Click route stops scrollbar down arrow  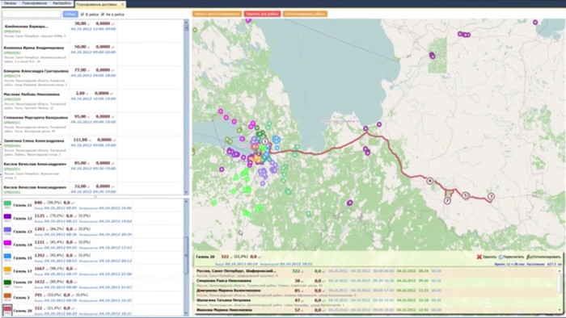(560, 310)
